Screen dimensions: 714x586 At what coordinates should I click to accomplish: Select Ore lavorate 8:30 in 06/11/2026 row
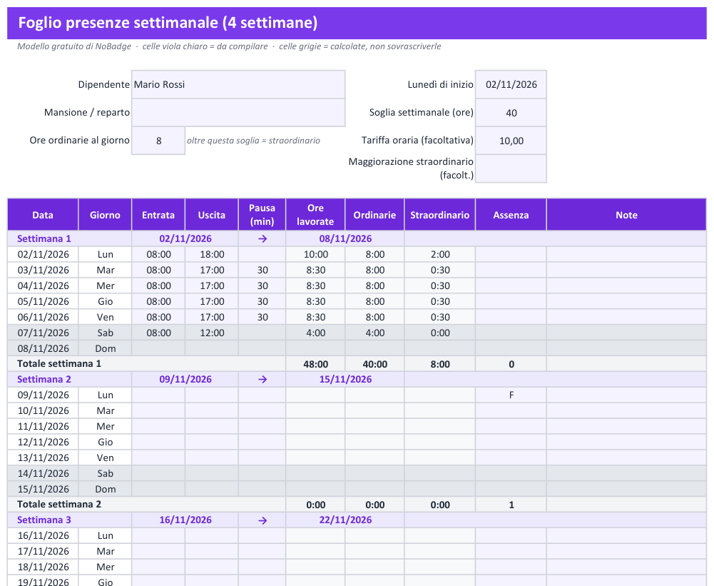[x=315, y=317]
